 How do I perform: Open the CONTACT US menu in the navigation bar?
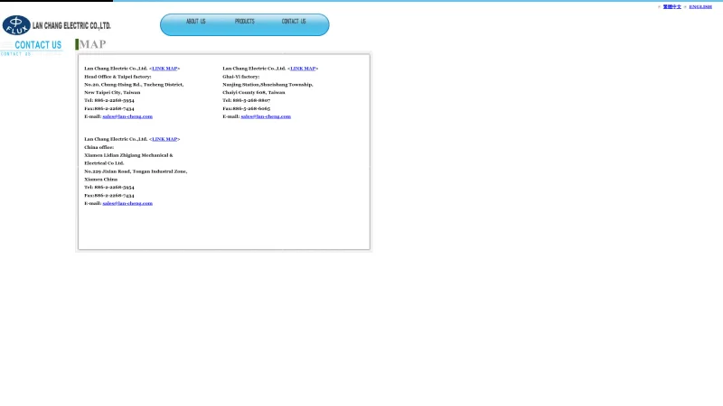tap(294, 21)
